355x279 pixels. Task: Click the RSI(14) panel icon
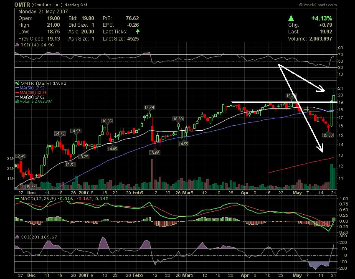click(x=17, y=45)
